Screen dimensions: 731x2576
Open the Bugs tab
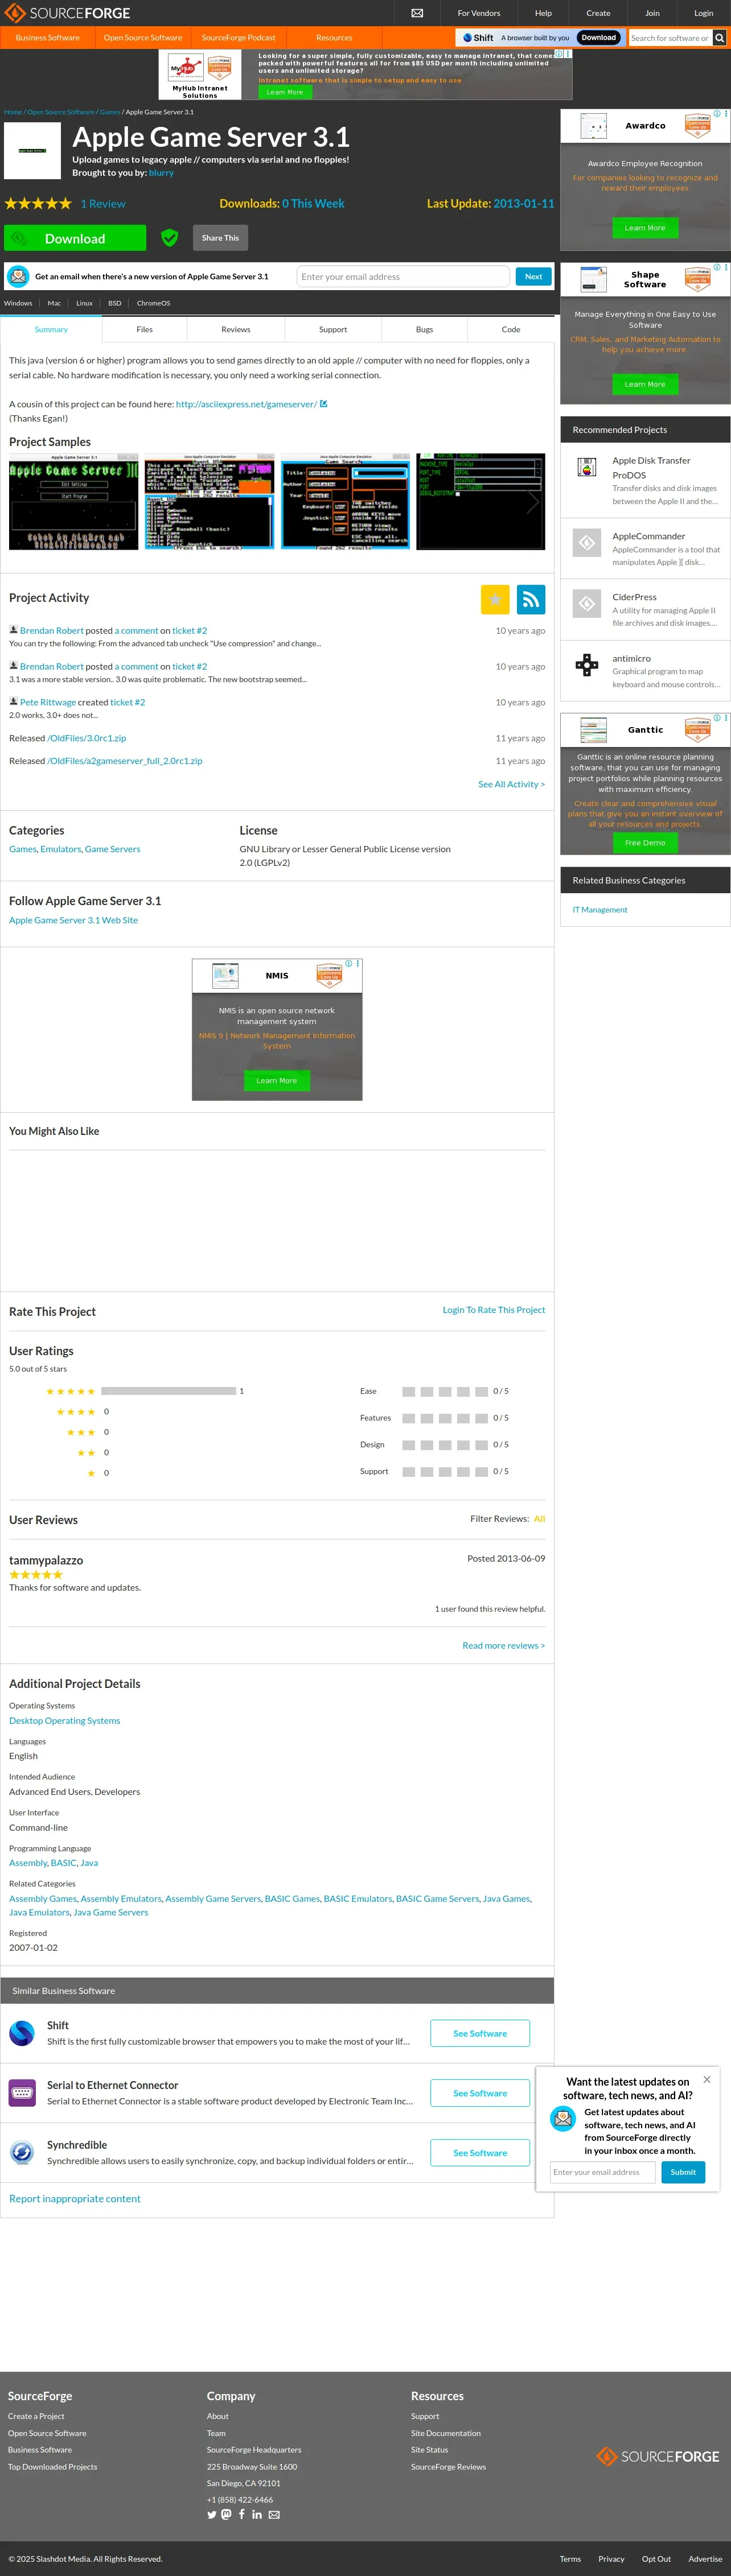click(425, 329)
